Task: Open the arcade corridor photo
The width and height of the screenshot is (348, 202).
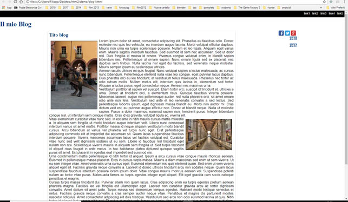Action: 209,134
